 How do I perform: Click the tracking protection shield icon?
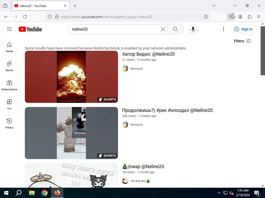(x=49, y=17)
